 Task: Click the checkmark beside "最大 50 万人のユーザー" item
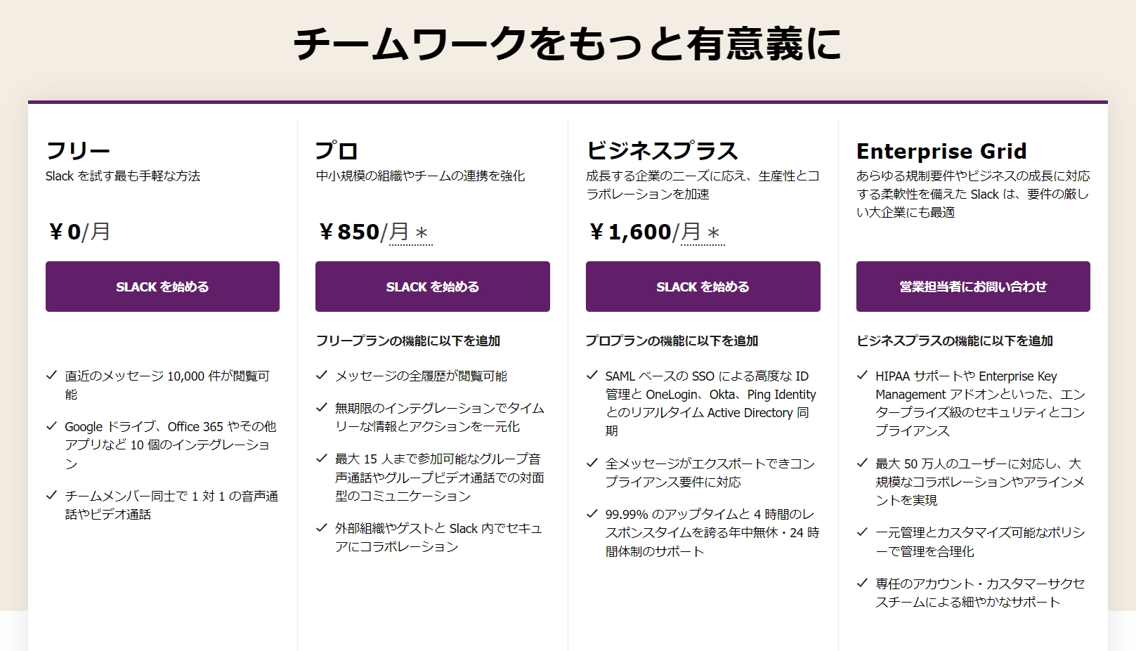pyautogui.click(x=861, y=464)
